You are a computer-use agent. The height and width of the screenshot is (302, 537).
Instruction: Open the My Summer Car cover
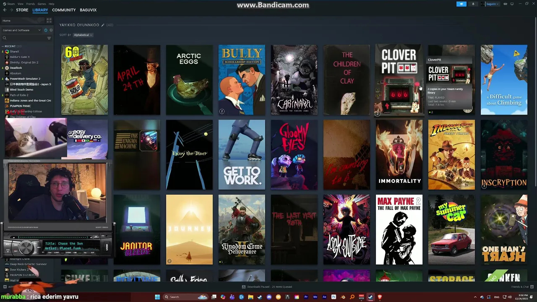pos(451,230)
